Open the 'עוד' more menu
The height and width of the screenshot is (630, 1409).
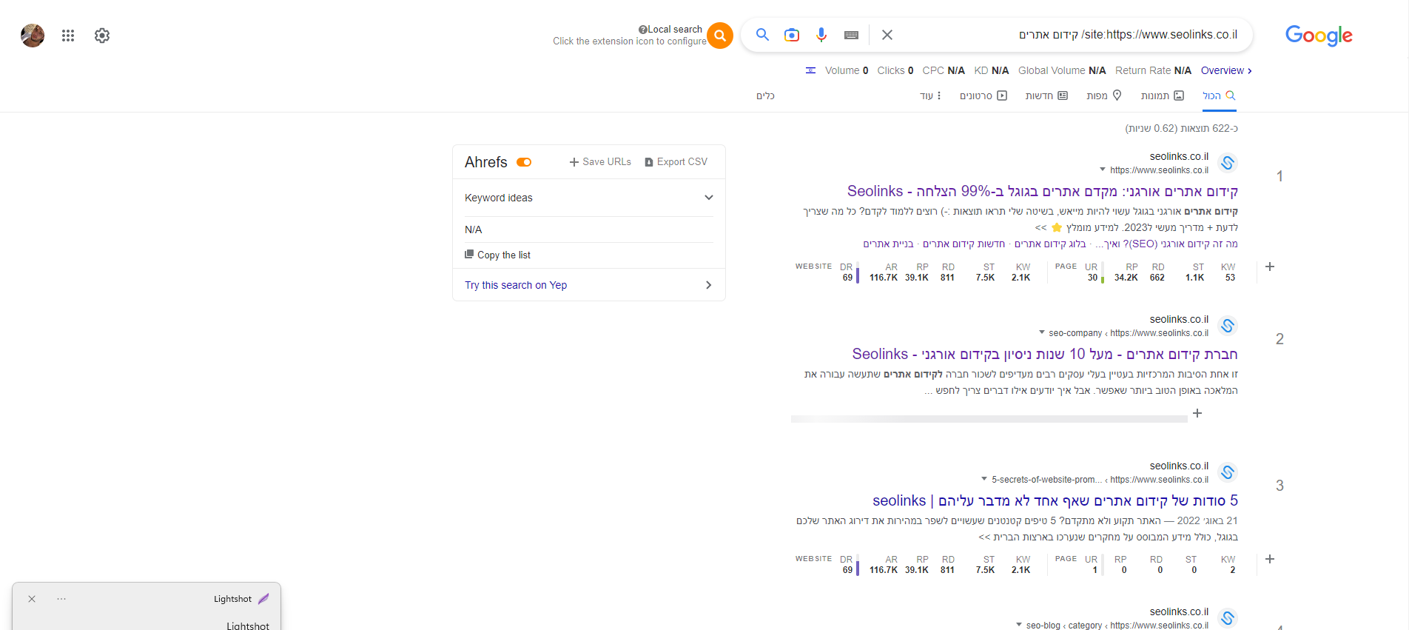[931, 95]
